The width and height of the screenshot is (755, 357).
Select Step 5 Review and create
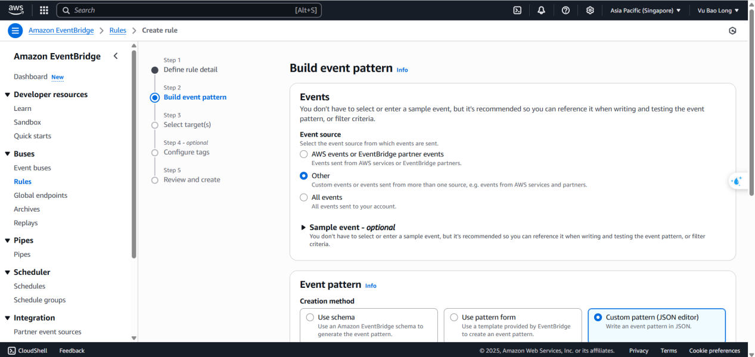(x=192, y=179)
